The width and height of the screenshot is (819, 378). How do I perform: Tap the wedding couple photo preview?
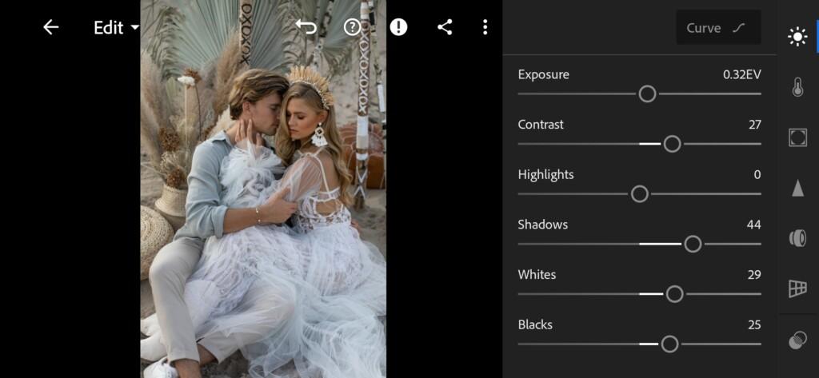(x=263, y=189)
